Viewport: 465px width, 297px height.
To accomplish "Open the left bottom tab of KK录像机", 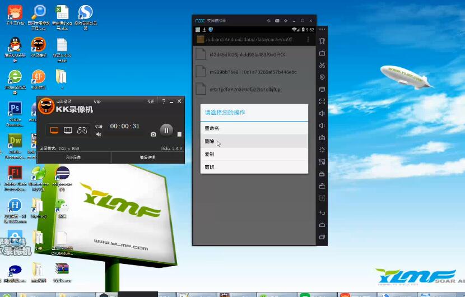I will click(x=73, y=157).
